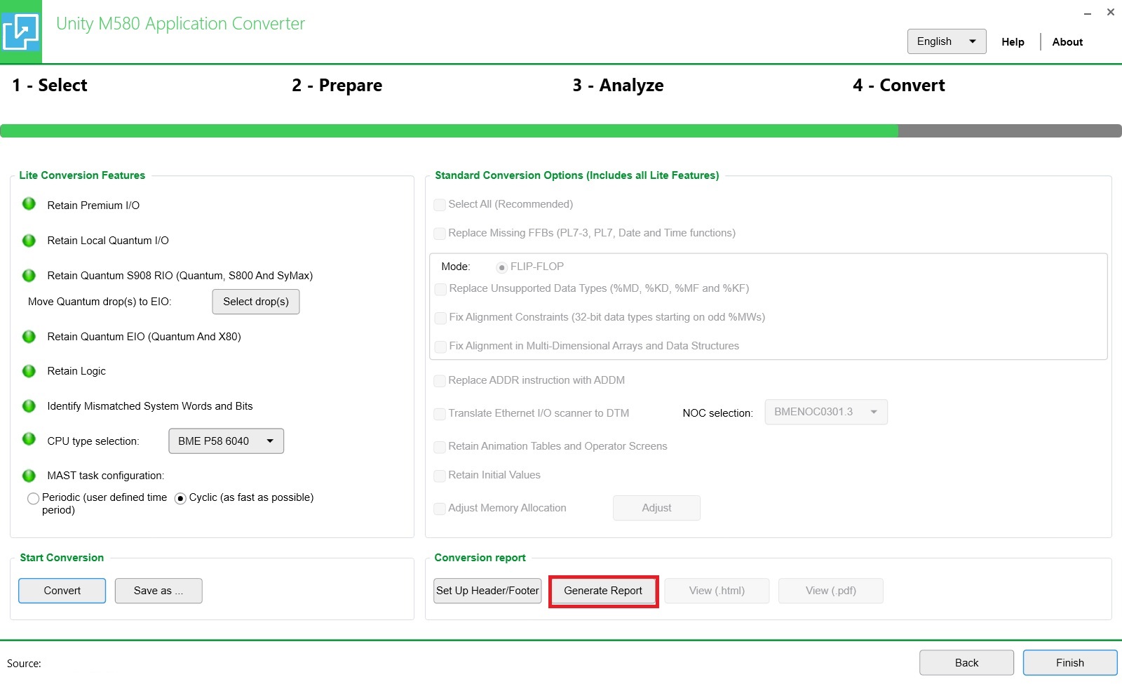
Task: Go Back to previous step
Action: point(966,663)
